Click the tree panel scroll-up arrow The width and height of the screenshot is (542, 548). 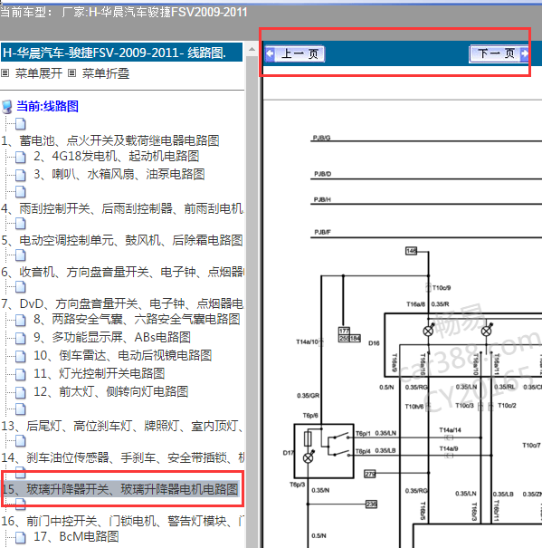pos(252,49)
